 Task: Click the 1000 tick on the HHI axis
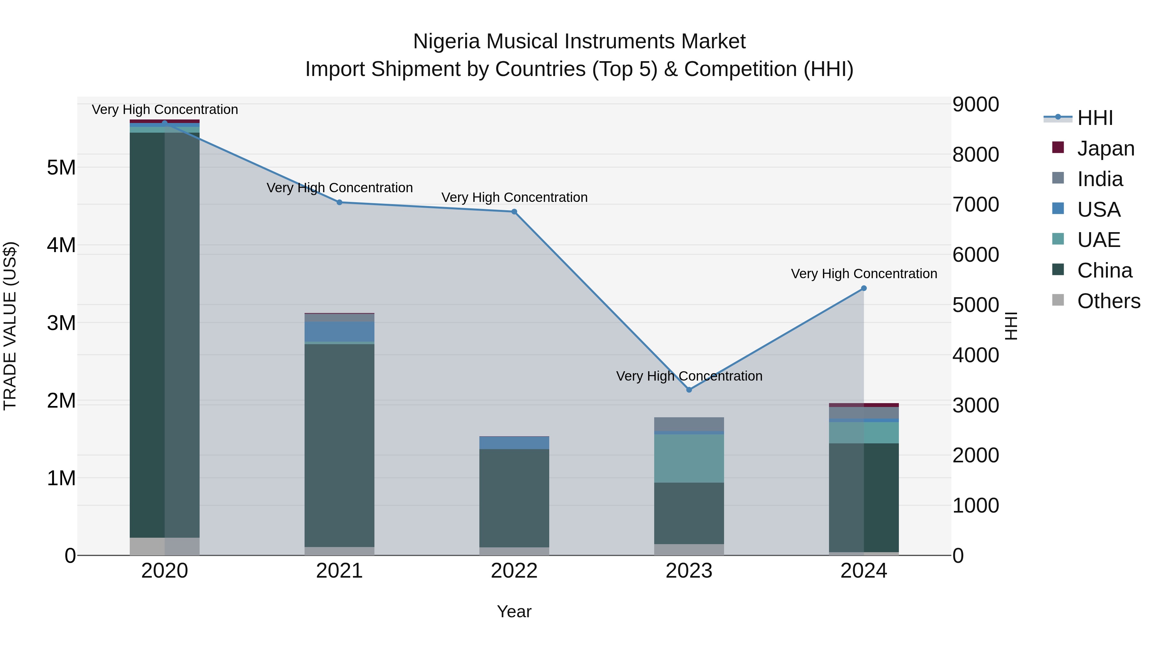(976, 506)
